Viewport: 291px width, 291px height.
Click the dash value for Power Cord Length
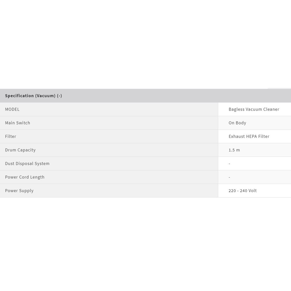pos(229,177)
